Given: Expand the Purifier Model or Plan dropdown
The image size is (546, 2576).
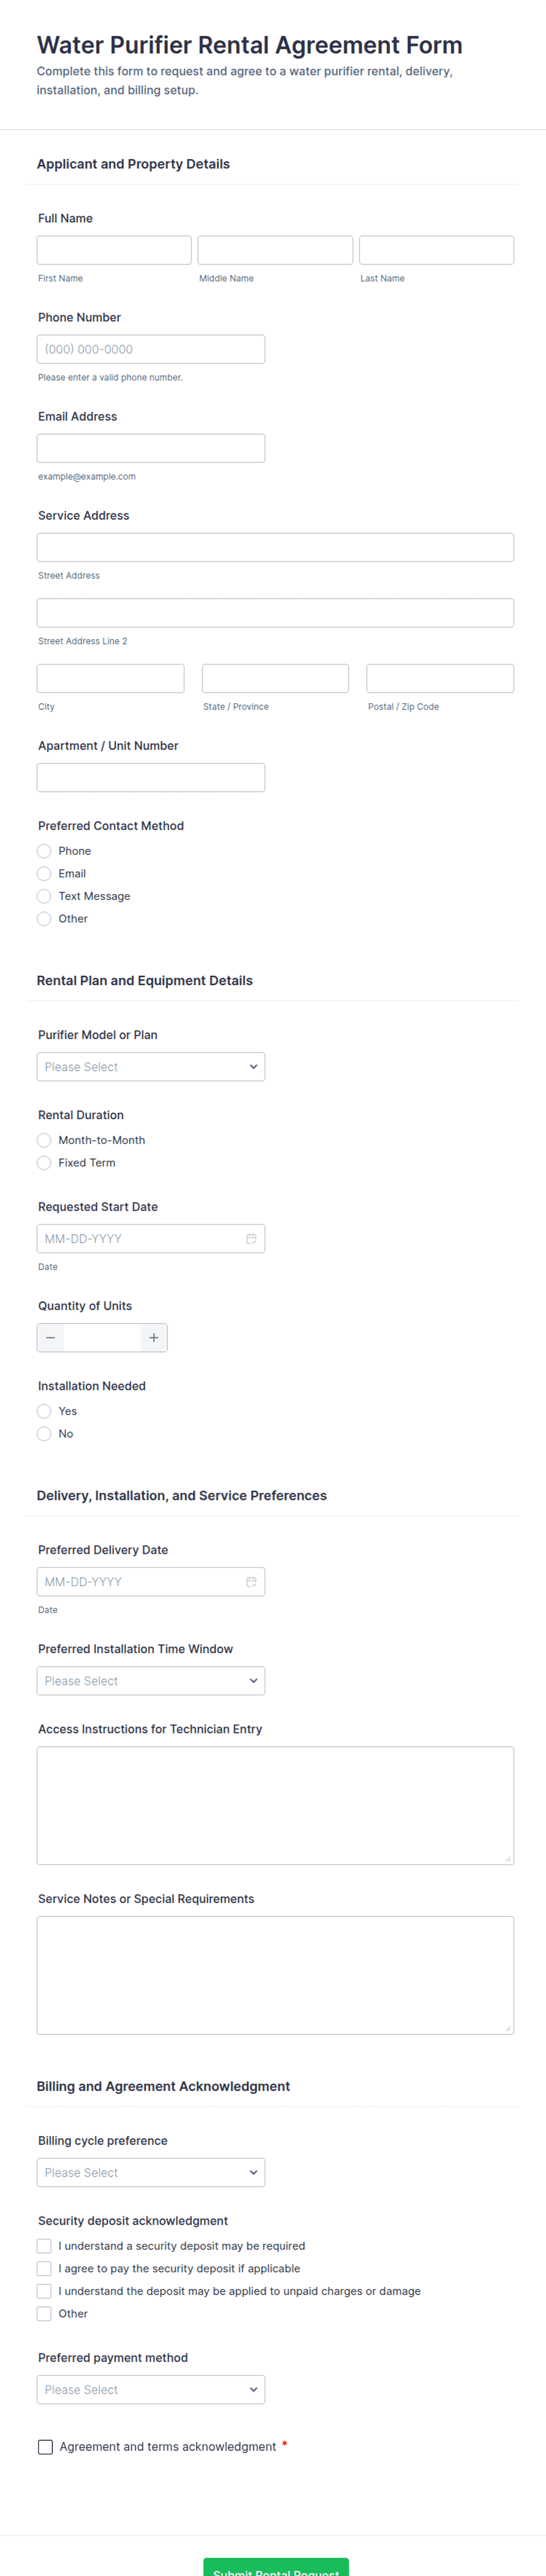Looking at the screenshot, I should pyautogui.click(x=150, y=1067).
